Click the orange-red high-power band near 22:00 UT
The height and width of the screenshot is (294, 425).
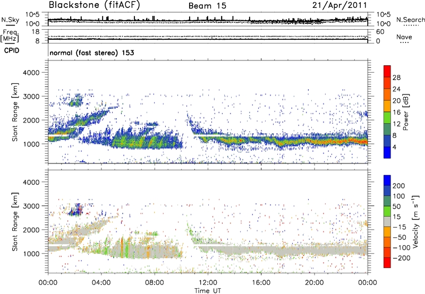[x=346, y=141]
